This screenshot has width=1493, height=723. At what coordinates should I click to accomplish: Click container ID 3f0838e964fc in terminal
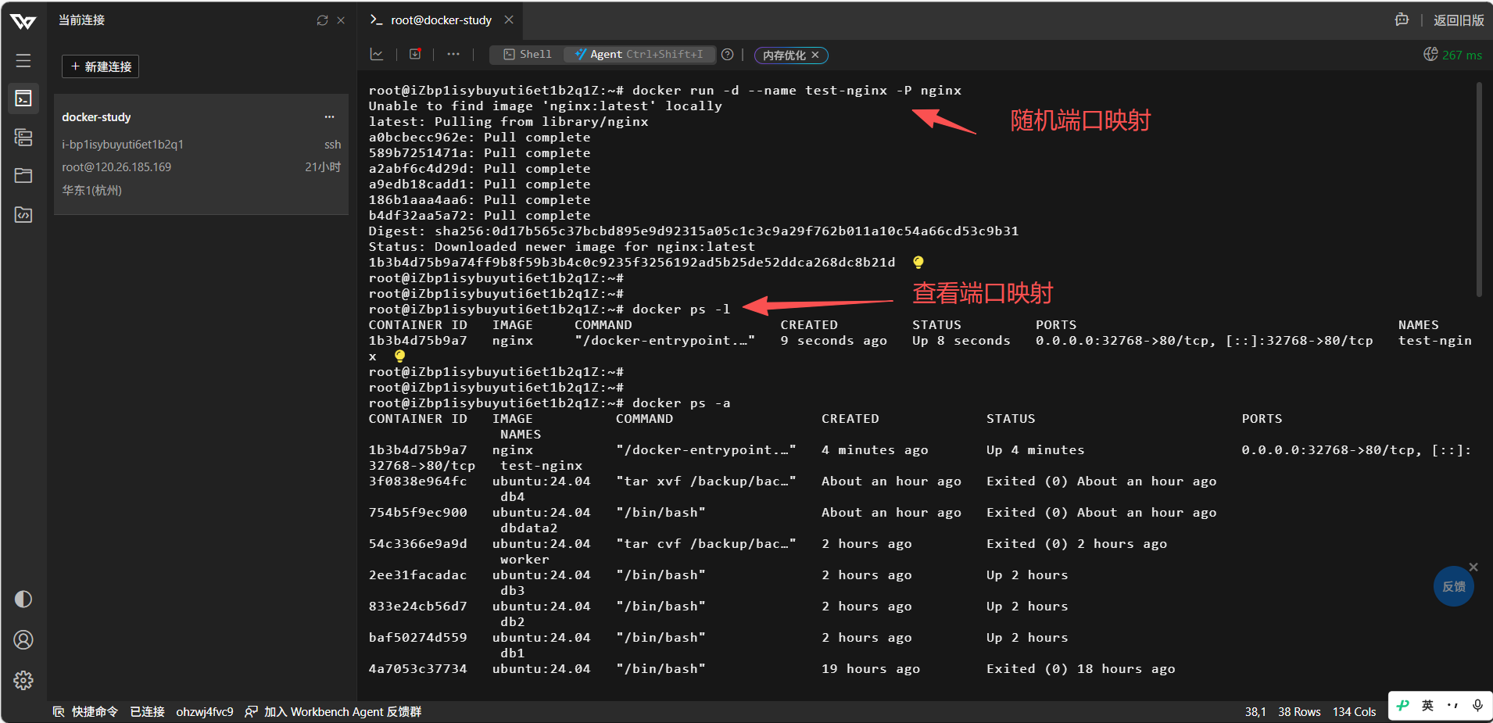417,481
